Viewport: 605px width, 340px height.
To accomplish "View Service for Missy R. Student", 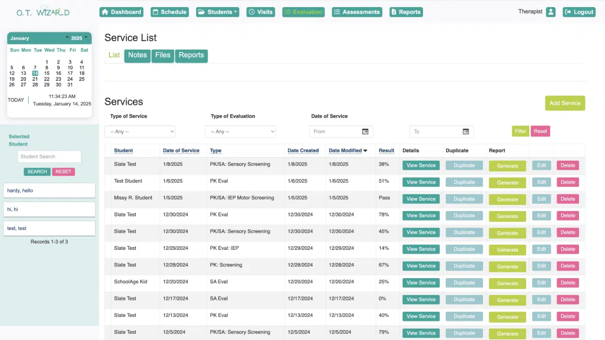I will pyautogui.click(x=421, y=199).
